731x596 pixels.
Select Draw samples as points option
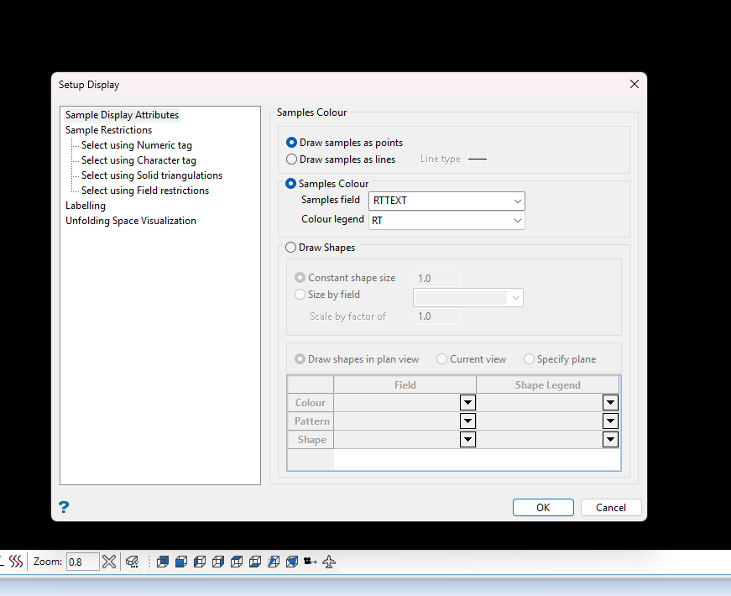[291, 142]
